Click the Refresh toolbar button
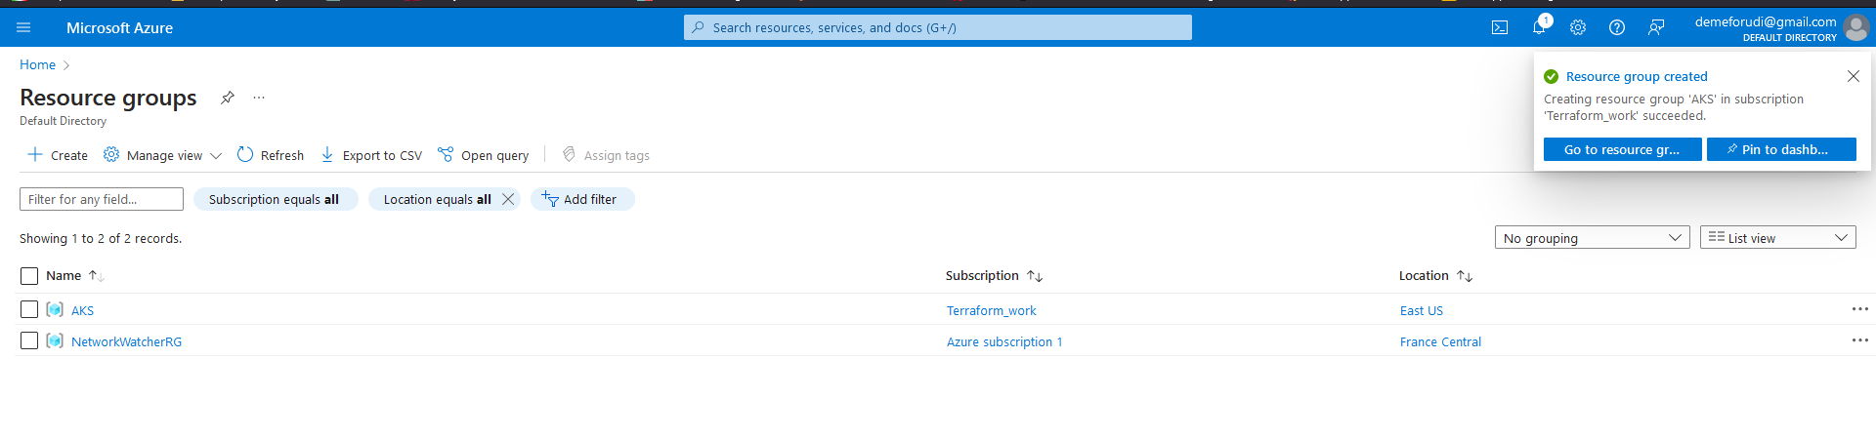 pos(271,154)
